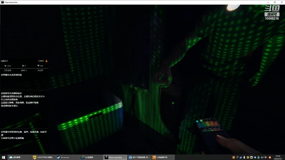Open the Douyu streaming helper taskbar button
This screenshot has width=285, height=160.
pos(163,157)
